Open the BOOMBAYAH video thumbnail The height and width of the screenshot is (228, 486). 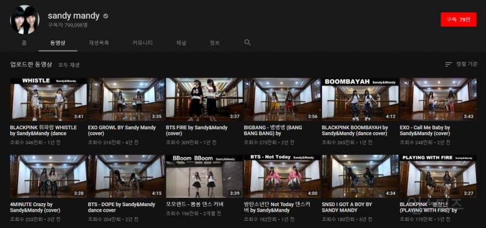click(x=360, y=99)
